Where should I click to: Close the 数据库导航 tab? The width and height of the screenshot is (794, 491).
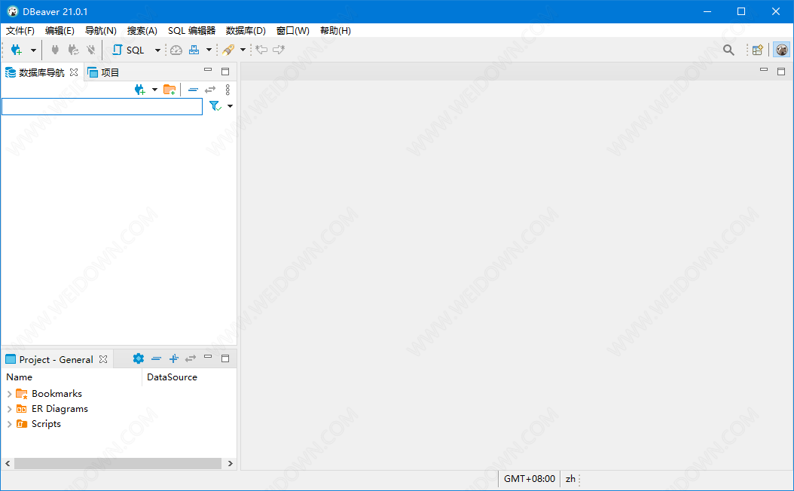[x=74, y=72]
